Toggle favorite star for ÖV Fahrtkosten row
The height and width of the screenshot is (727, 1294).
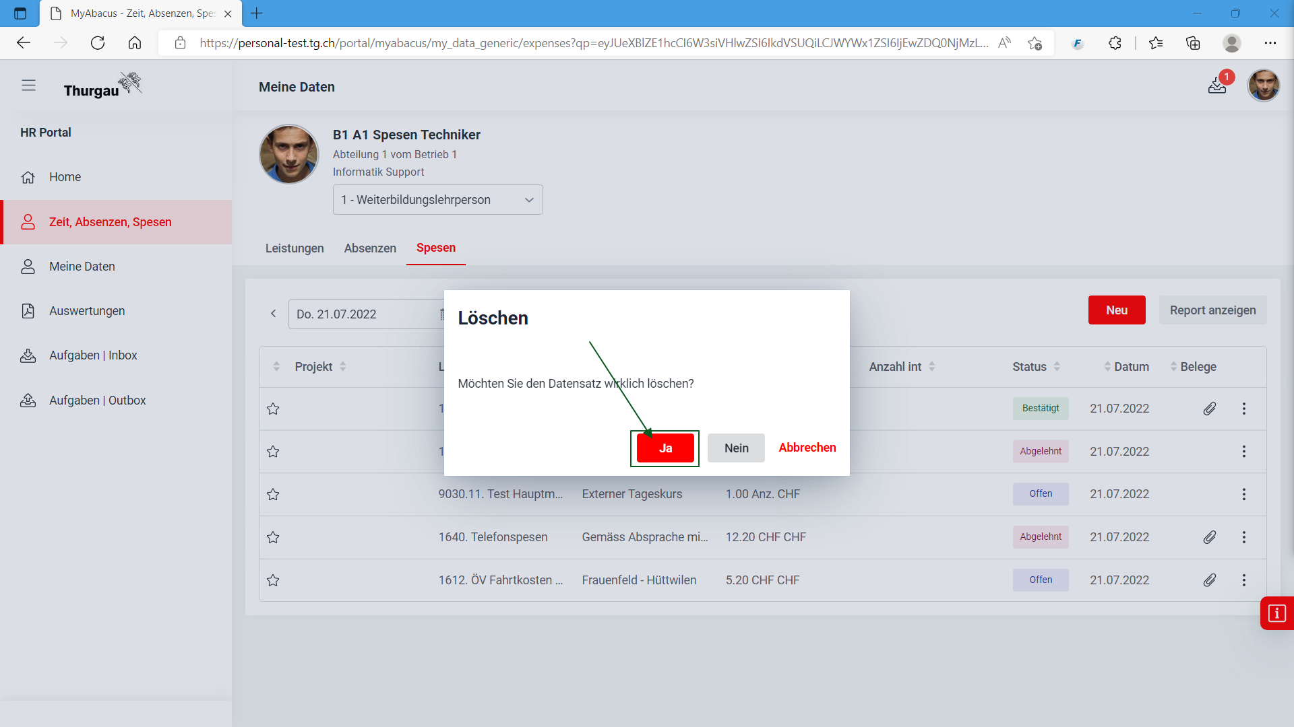tap(273, 580)
